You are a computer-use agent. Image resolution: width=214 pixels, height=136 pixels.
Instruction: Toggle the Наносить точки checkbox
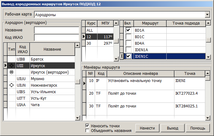point(88,126)
